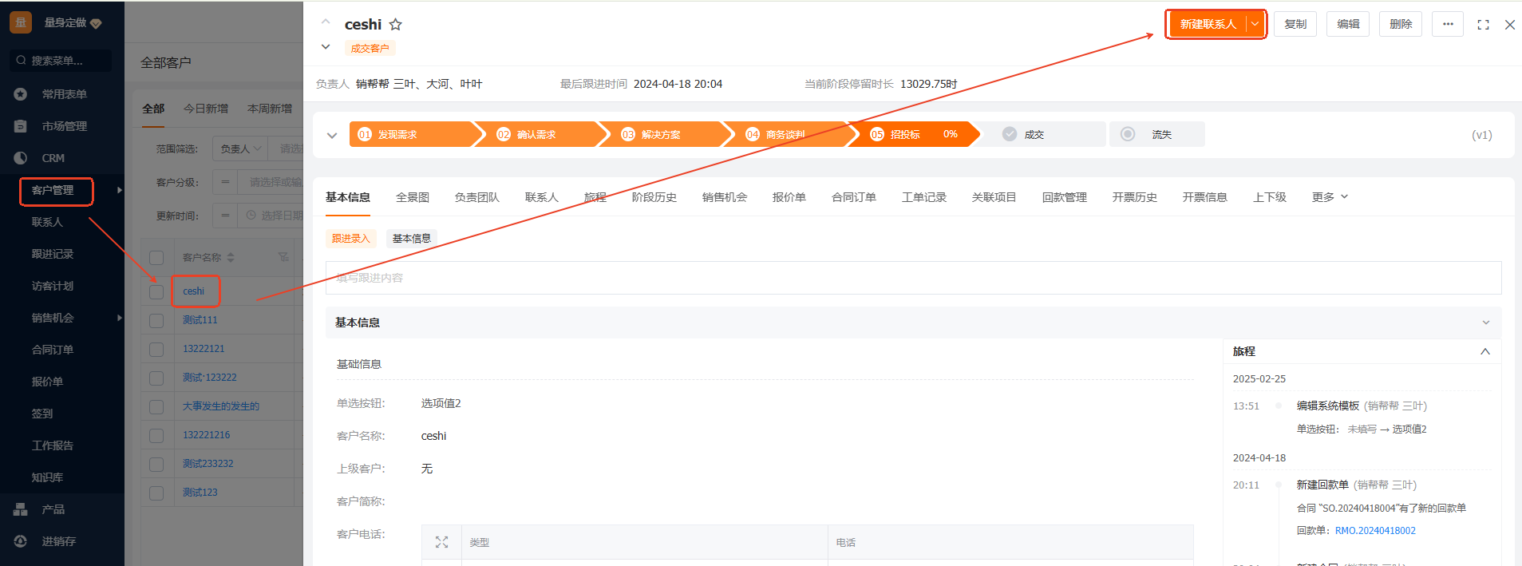Open the 销售机会 tab
The width and height of the screenshot is (1522, 566).
coord(724,197)
